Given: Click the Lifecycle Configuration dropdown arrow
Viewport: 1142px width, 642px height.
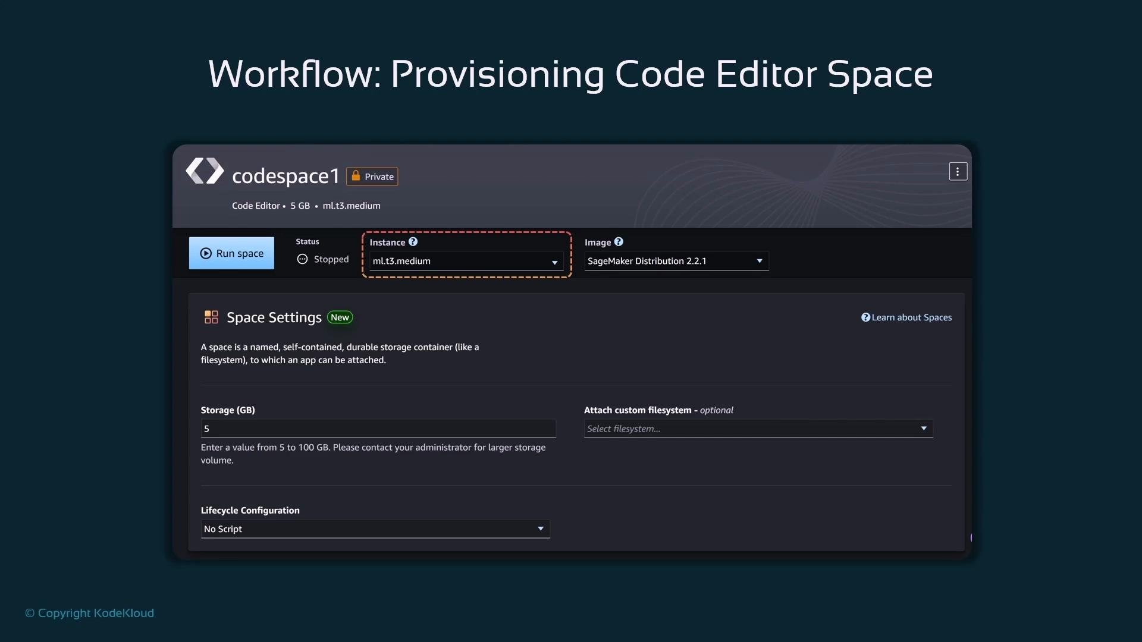Looking at the screenshot, I should [541, 528].
